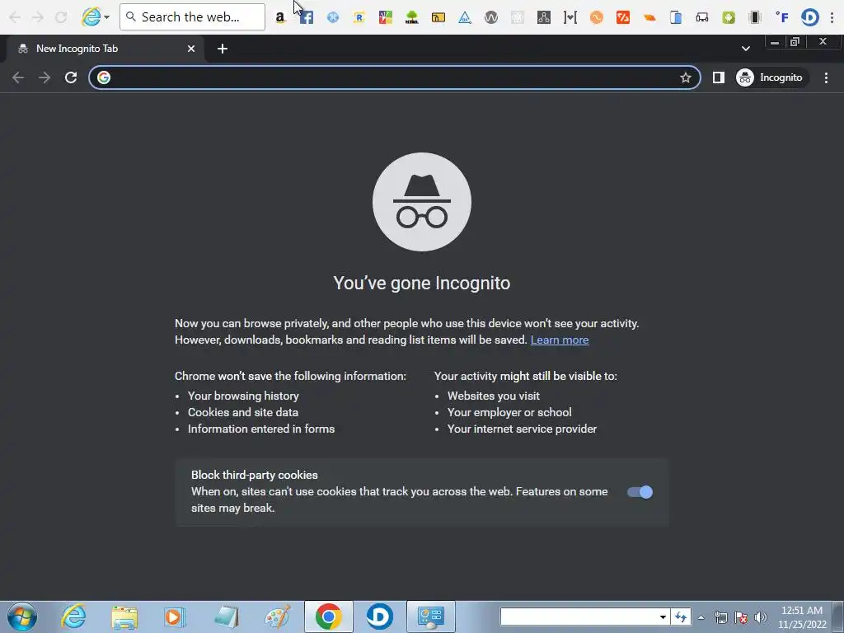Screen dimensions: 844x633
Task: Open the taskbar address dropdown arrow
Action: point(663,617)
